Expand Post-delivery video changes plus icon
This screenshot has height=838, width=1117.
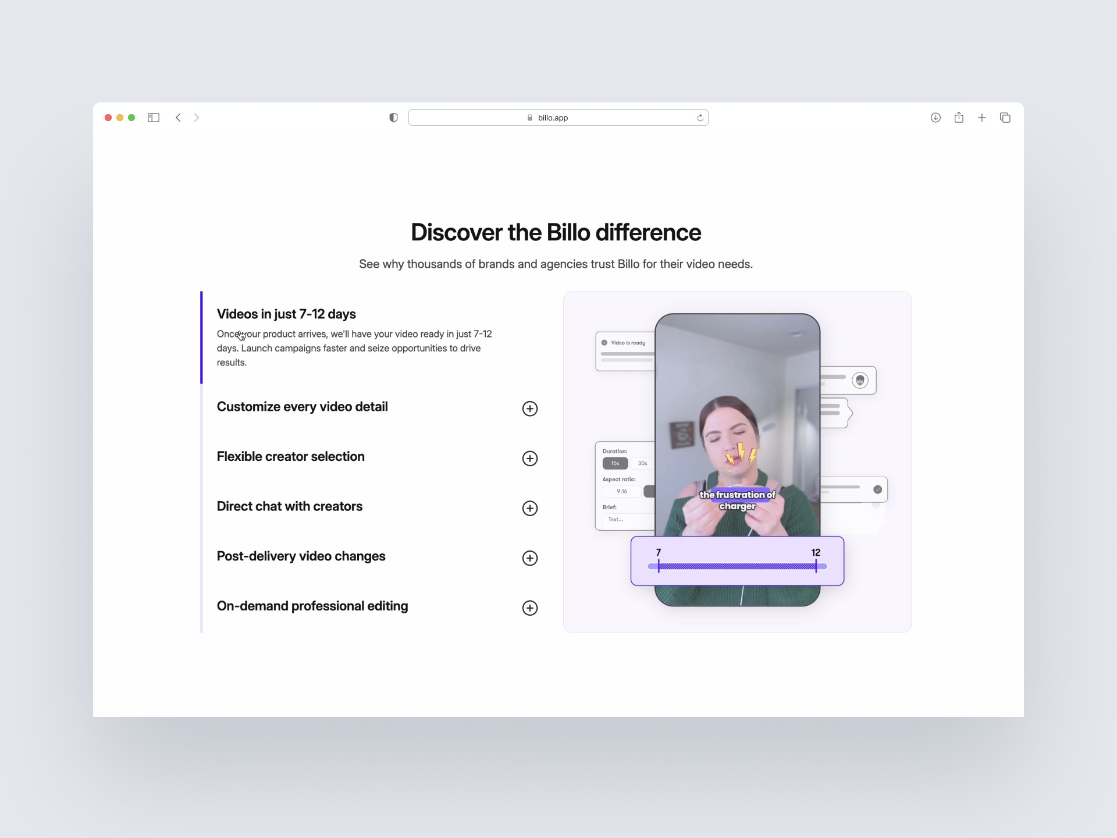[529, 558]
